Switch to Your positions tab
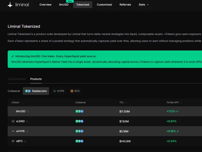 17,79
